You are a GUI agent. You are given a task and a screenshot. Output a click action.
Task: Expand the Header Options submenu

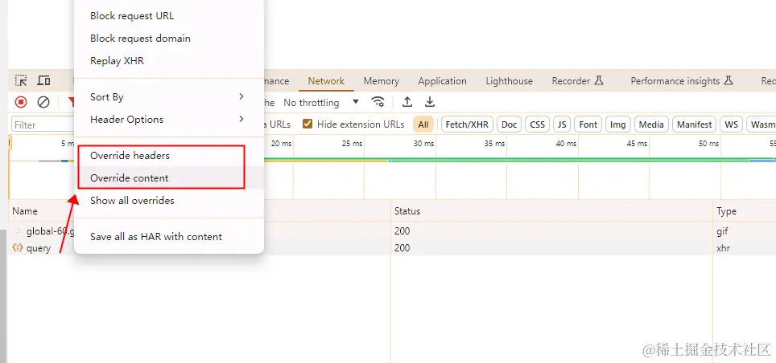tap(168, 120)
